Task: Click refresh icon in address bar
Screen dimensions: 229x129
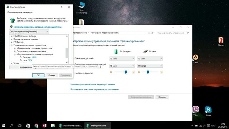Action: pyautogui.click(x=152, y=33)
